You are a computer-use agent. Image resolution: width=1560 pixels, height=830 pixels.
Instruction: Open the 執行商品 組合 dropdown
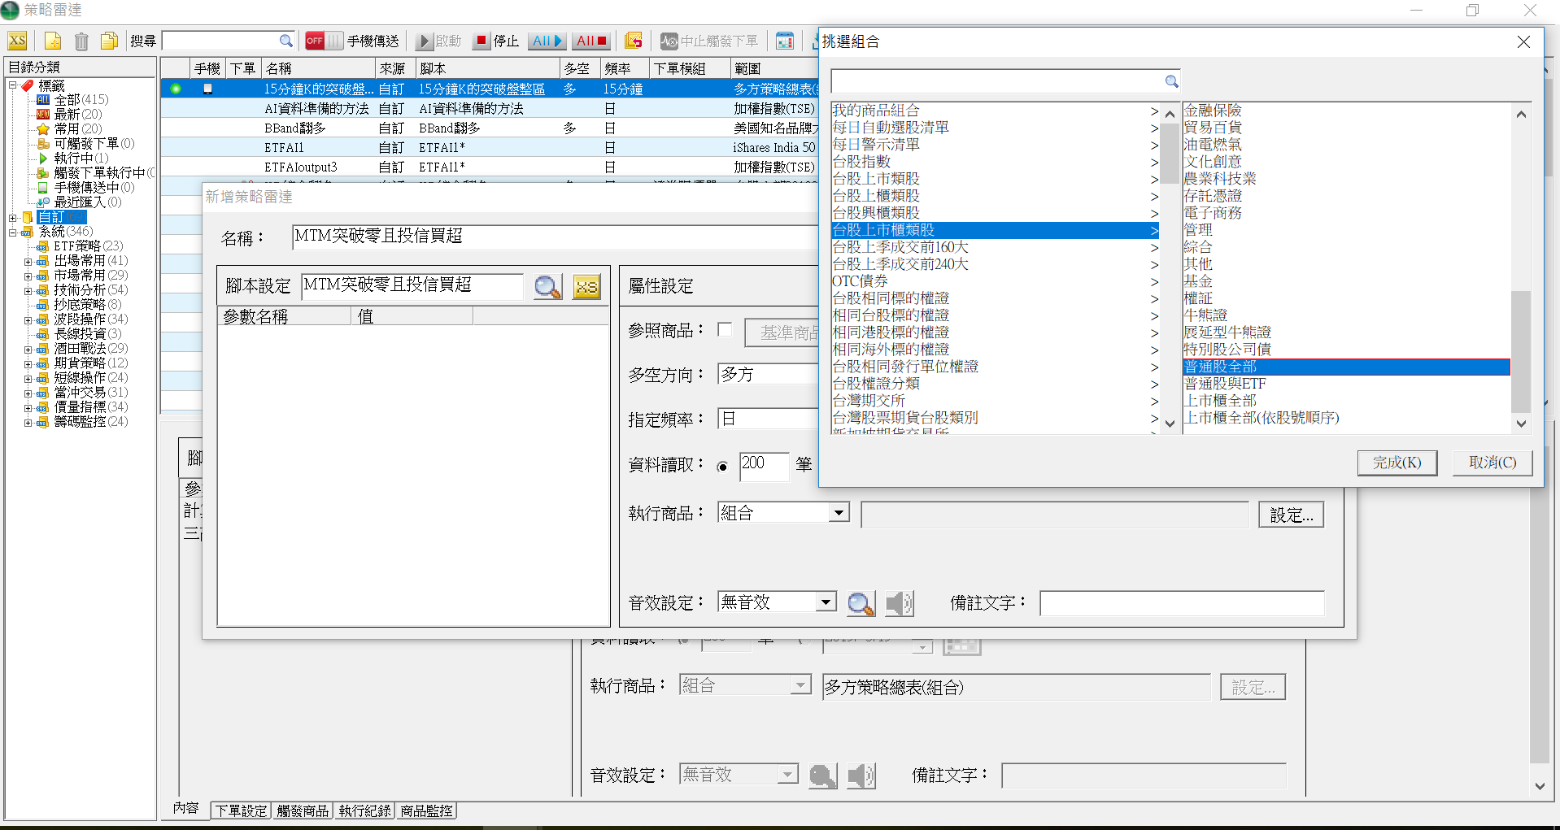(x=839, y=513)
